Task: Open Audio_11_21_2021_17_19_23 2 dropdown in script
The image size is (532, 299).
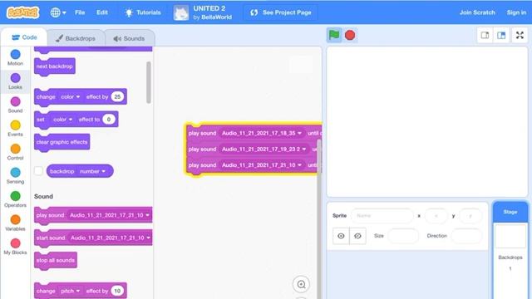Action: pyautogui.click(x=264, y=149)
